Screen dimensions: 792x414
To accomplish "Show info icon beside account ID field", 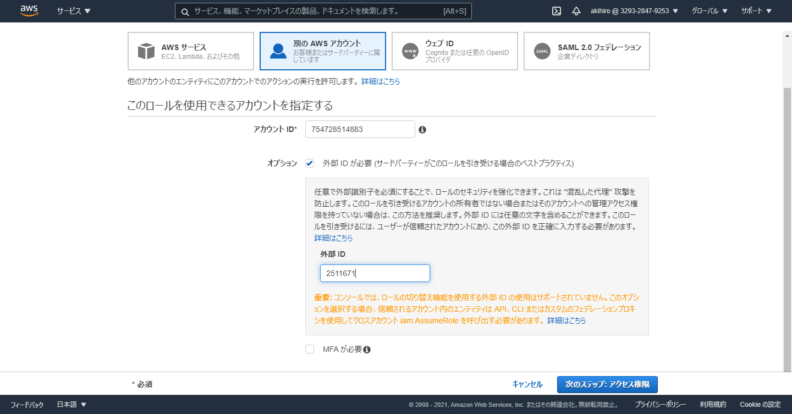I will click(422, 130).
